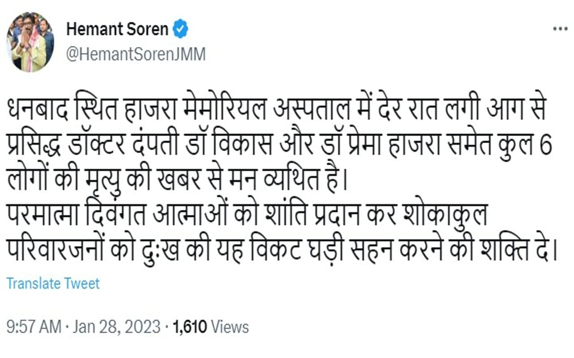
Task: Click the Views label
Action: point(230,327)
